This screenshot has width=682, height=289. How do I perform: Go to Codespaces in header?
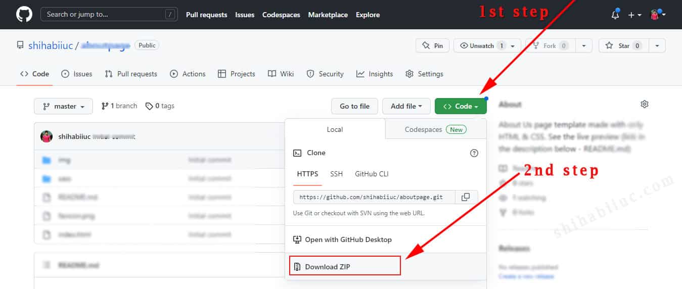coord(281,15)
